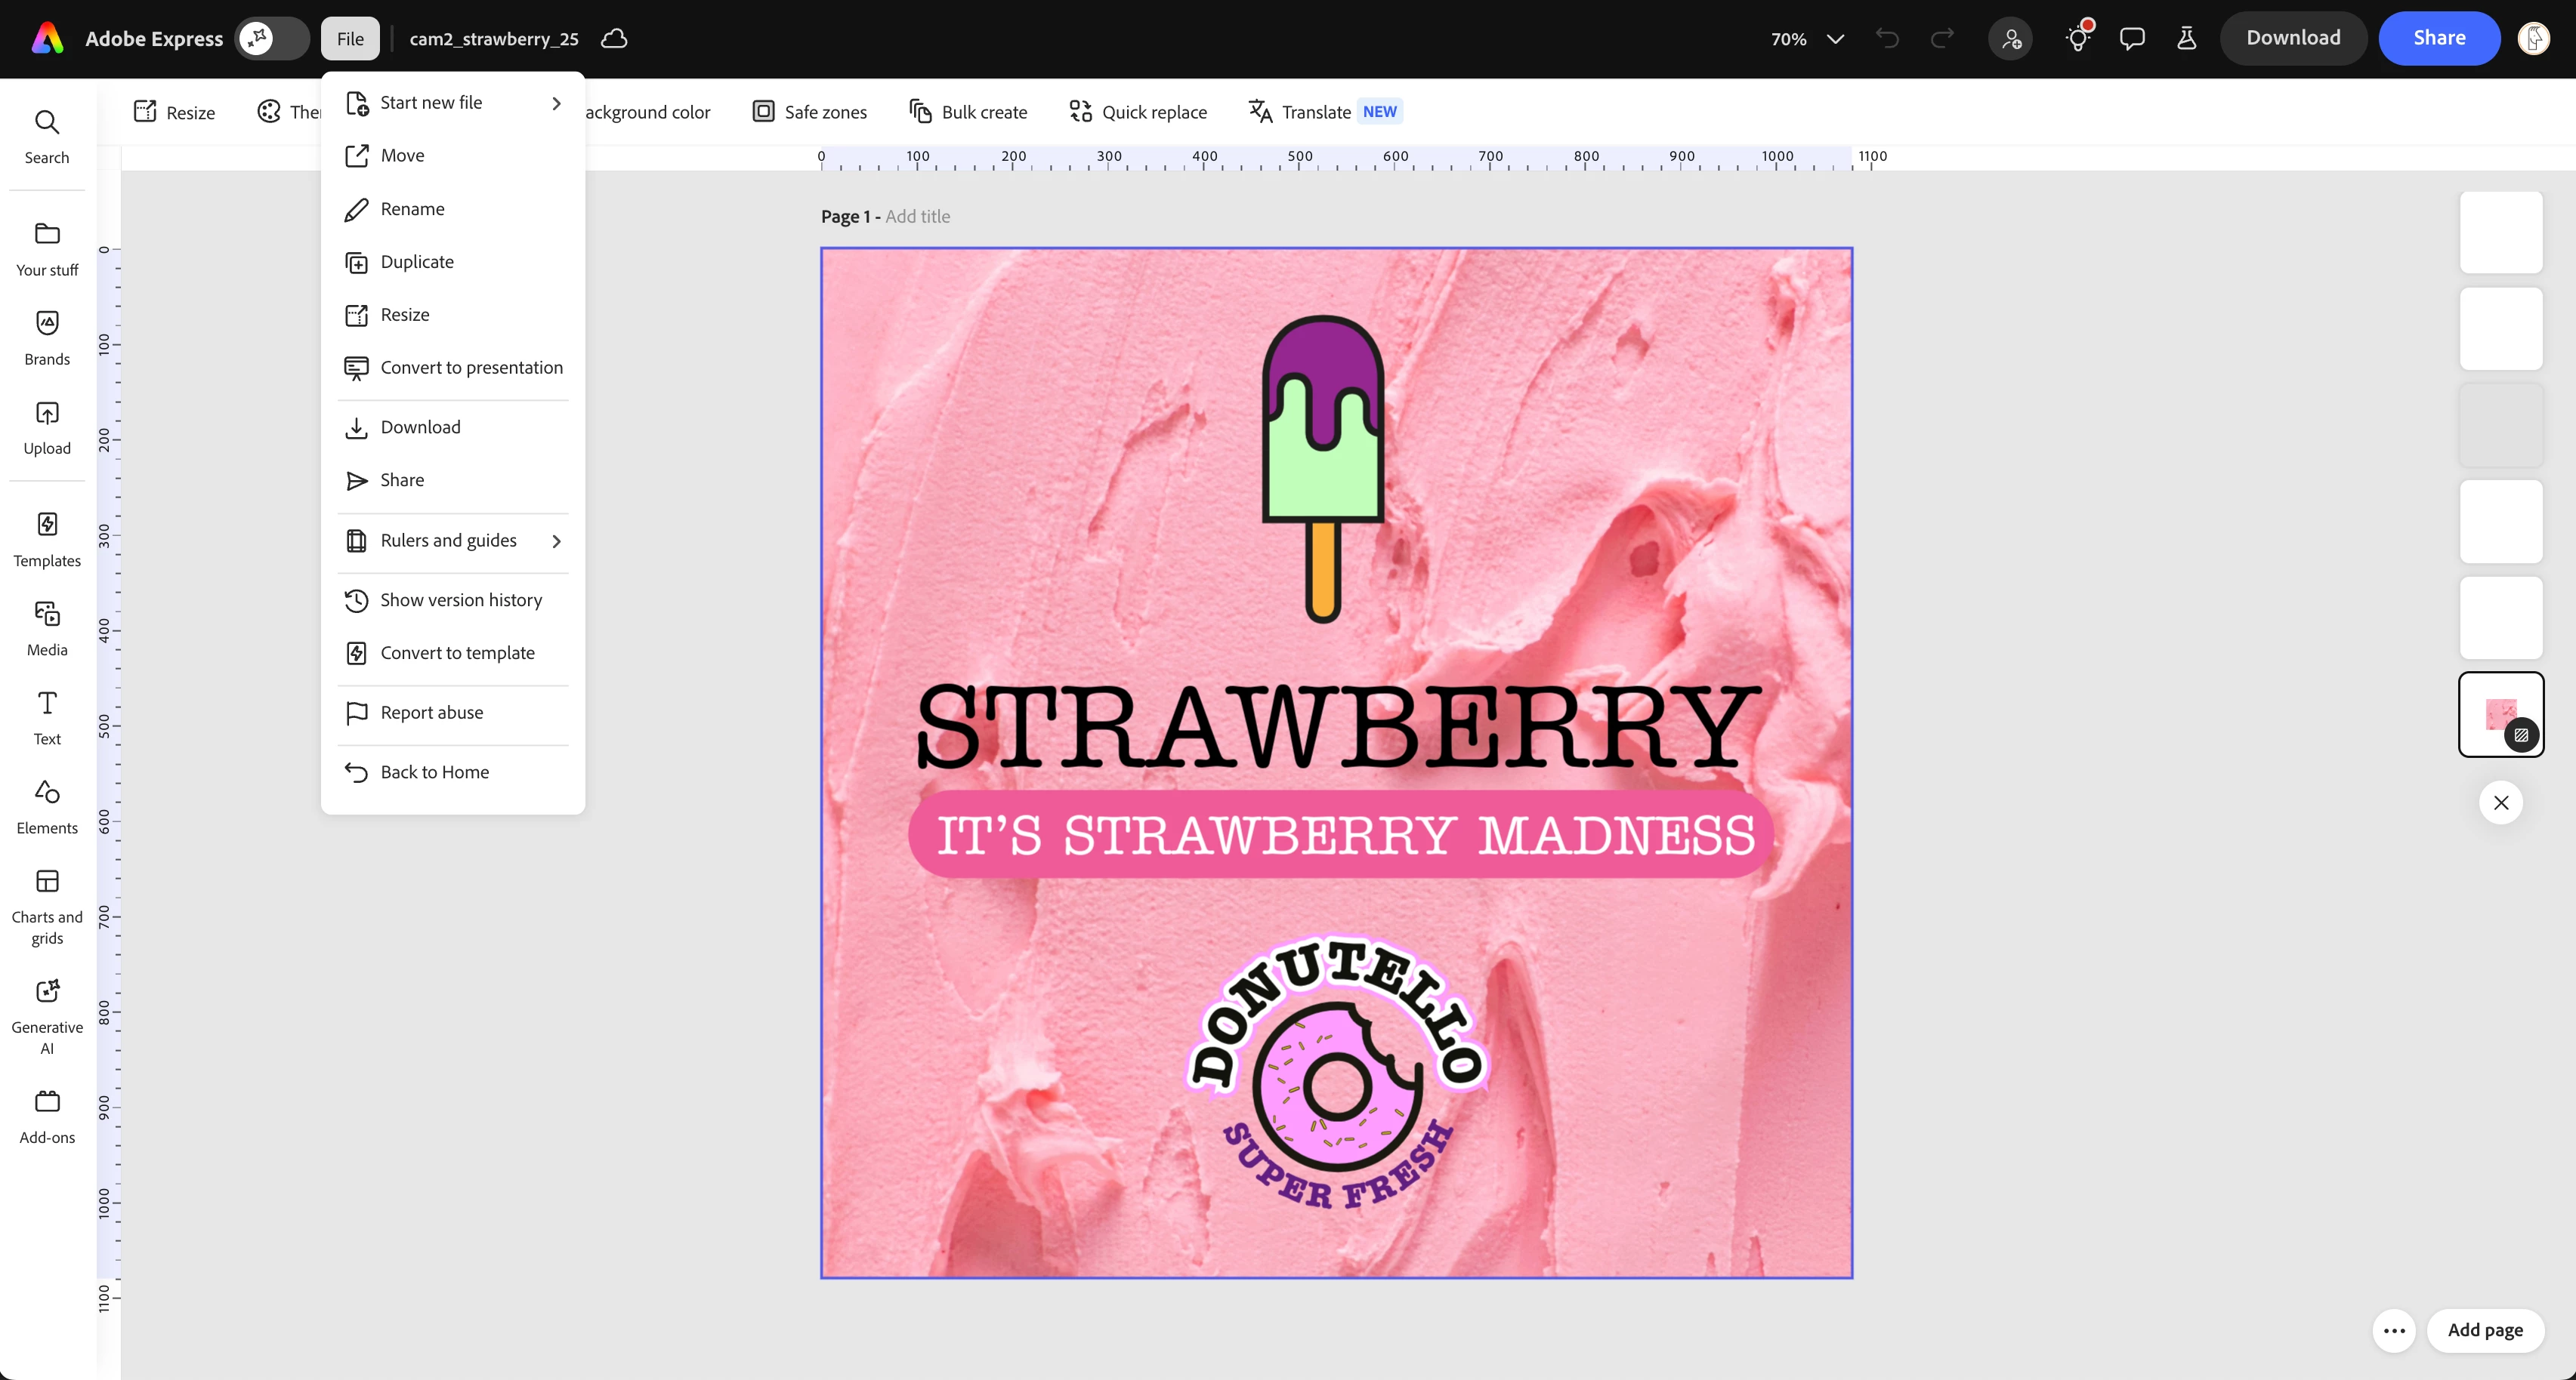Redo the last action
This screenshot has width=2576, height=1380.
click(1942, 38)
